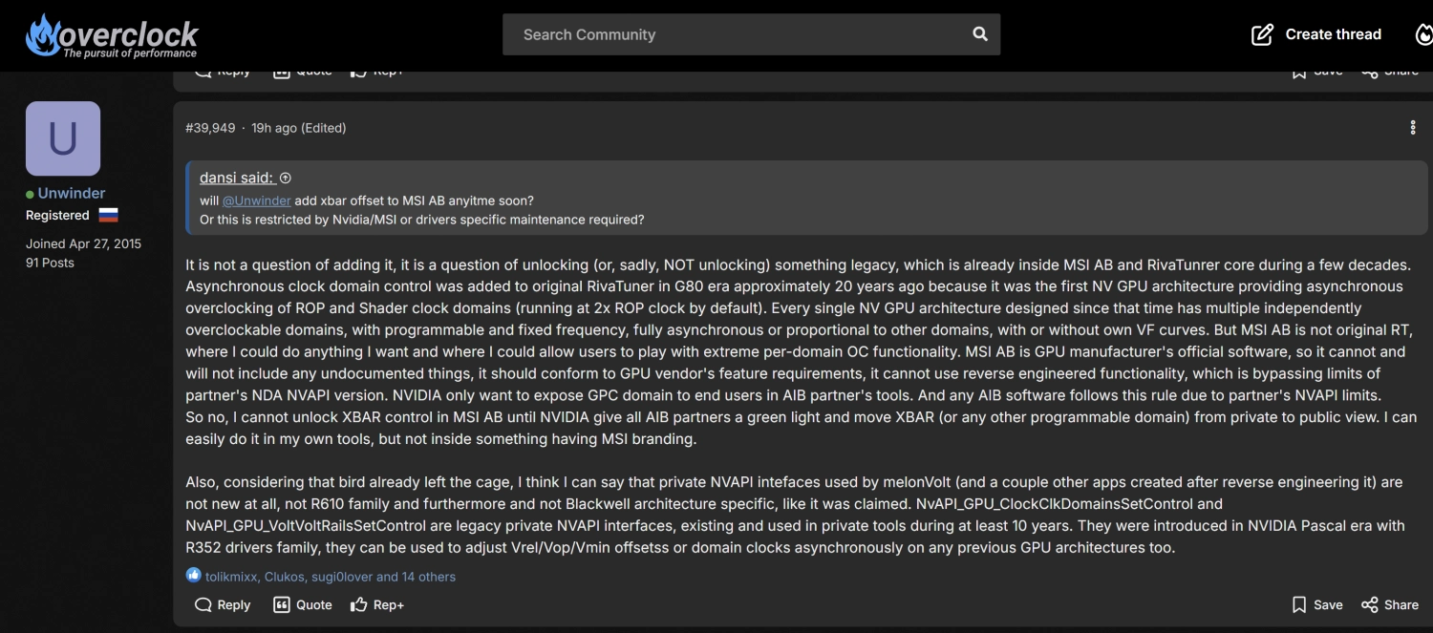Screen dimensions: 1433x633
Task: Click the Rep+ thumbs-up icon
Action: pyautogui.click(x=359, y=604)
